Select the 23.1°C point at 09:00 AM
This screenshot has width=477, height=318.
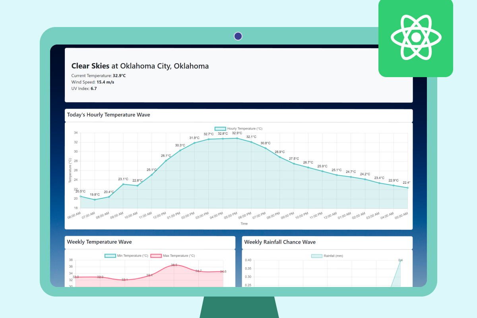pyautogui.click(x=123, y=184)
